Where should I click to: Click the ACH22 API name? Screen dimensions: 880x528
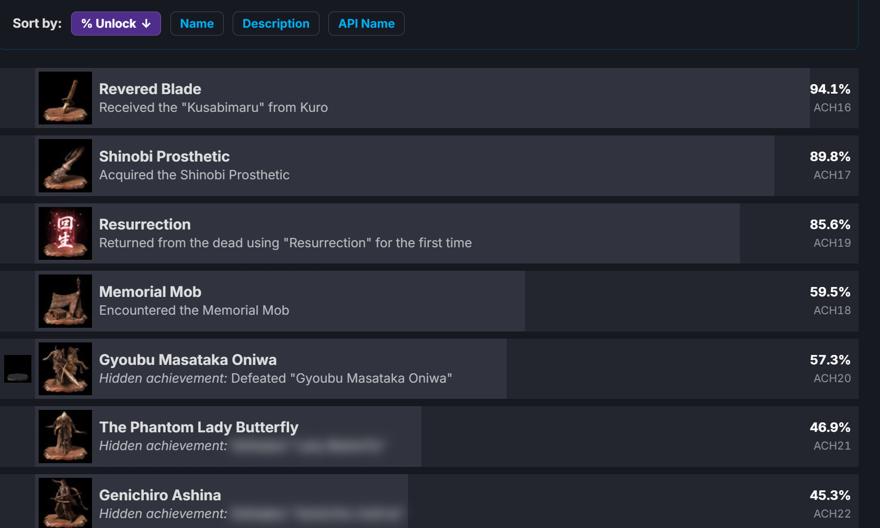point(832,513)
